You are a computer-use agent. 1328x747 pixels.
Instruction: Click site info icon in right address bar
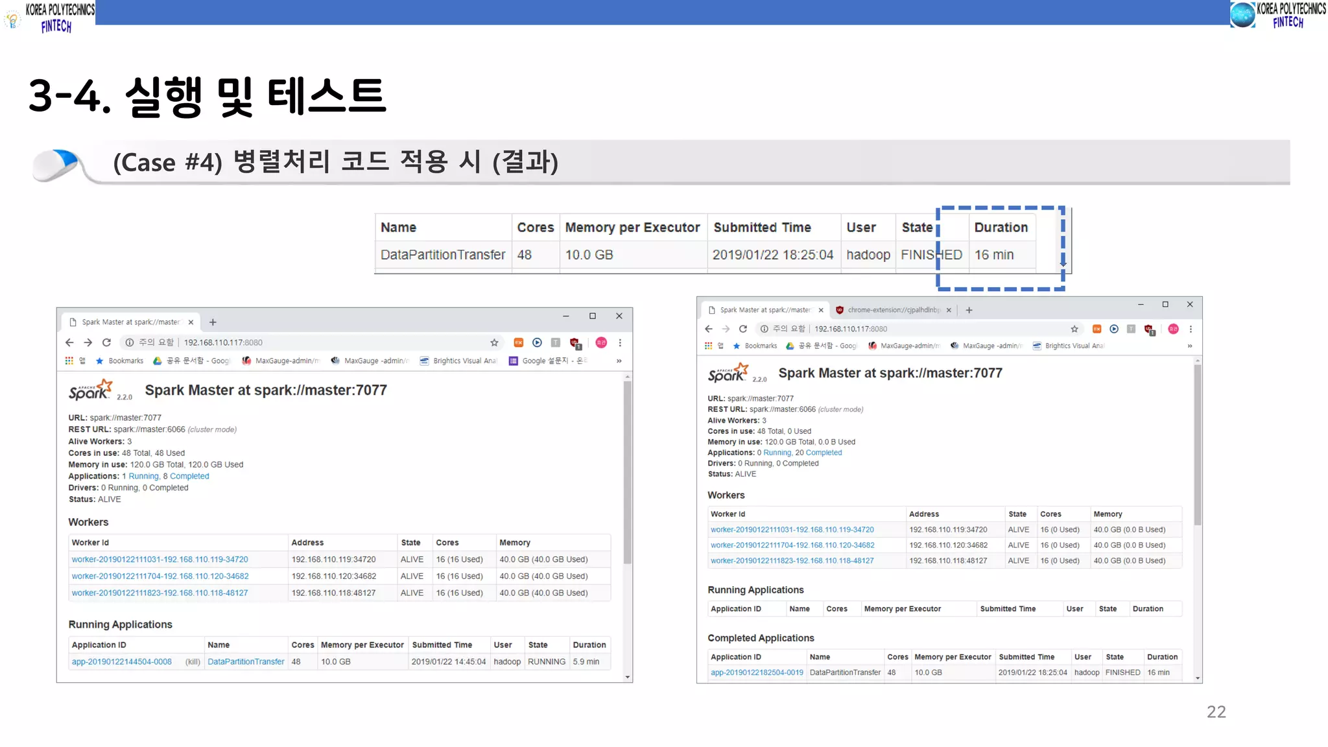(x=765, y=329)
